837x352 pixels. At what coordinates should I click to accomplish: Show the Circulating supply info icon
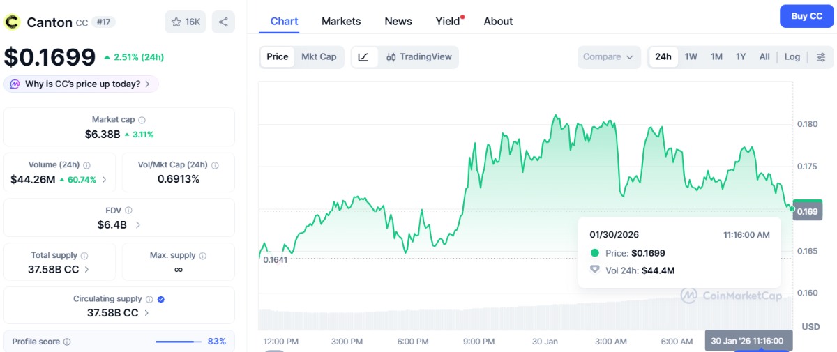(x=150, y=299)
